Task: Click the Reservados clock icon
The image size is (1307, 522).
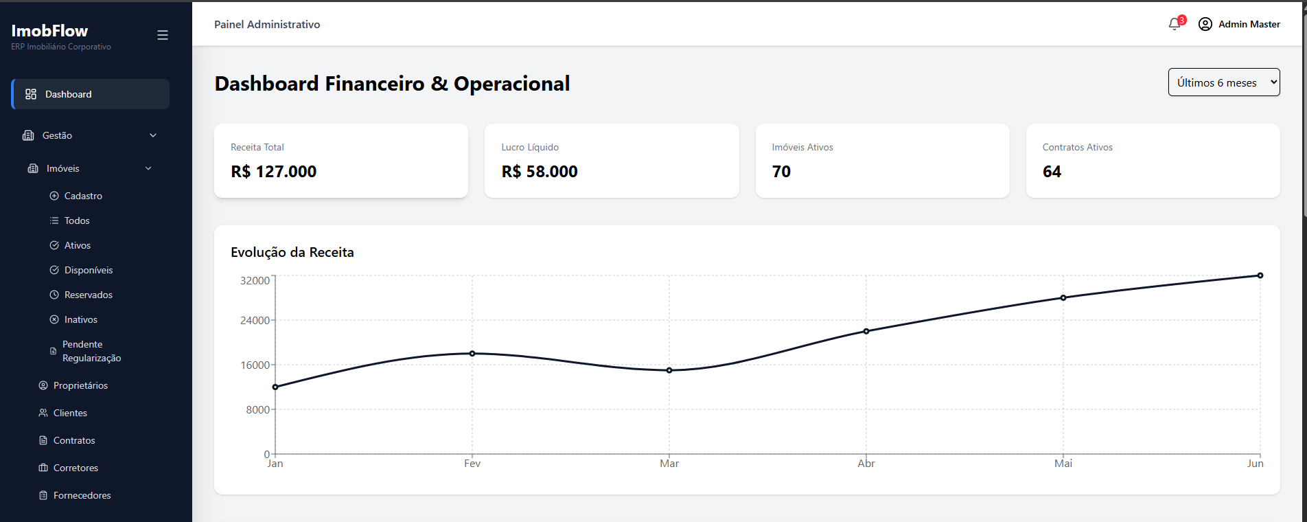Action: [54, 295]
